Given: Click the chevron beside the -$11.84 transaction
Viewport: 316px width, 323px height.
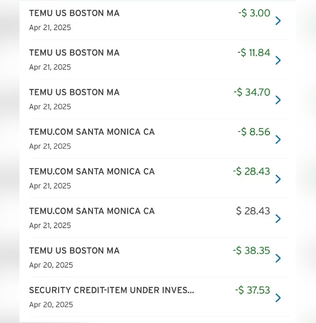Looking at the screenshot, I should click(x=278, y=60).
